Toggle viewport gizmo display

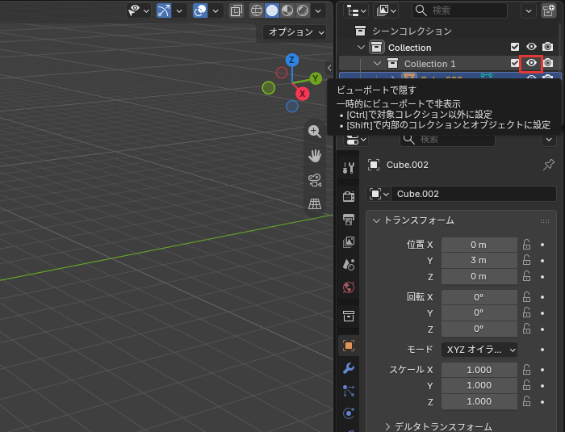[163, 10]
